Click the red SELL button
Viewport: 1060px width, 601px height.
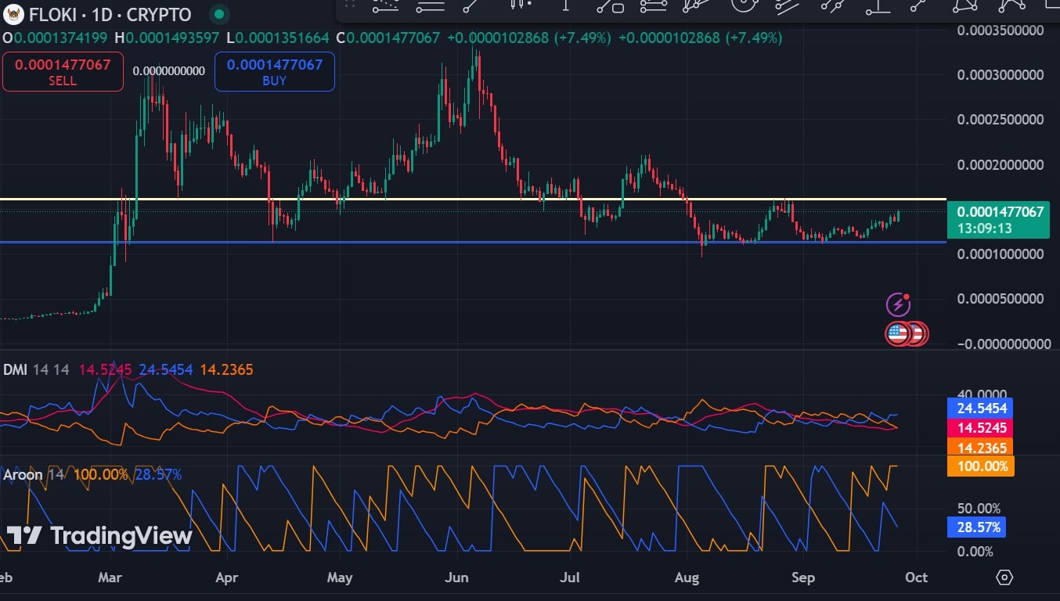[63, 71]
